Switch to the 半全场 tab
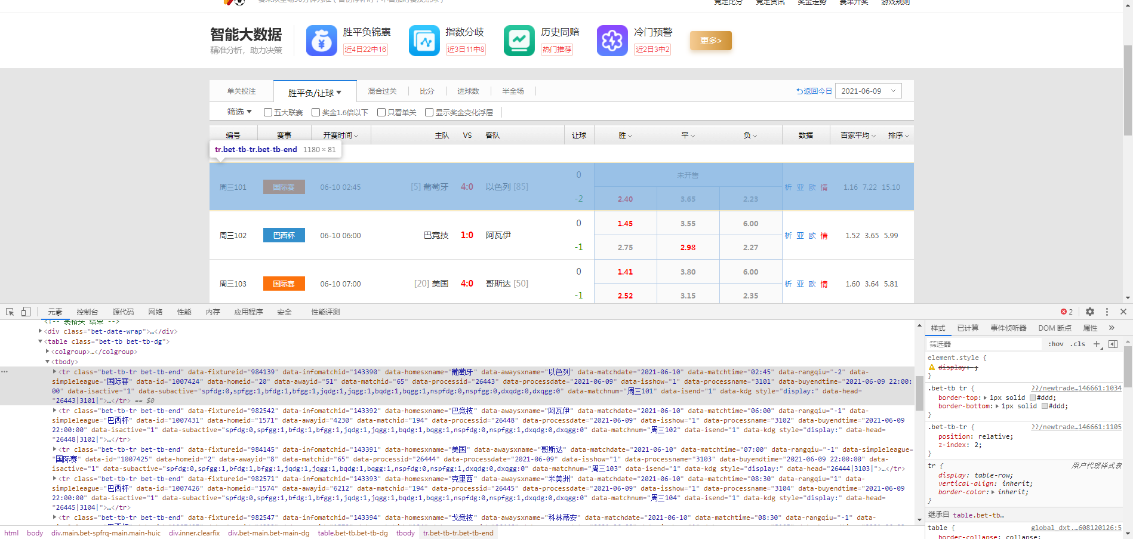Image resolution: width=1133 pixels, height=539 pixels. click(513, 91)
